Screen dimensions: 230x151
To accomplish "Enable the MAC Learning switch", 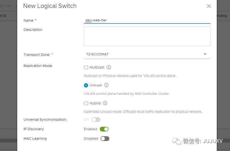I will [105, 139].
